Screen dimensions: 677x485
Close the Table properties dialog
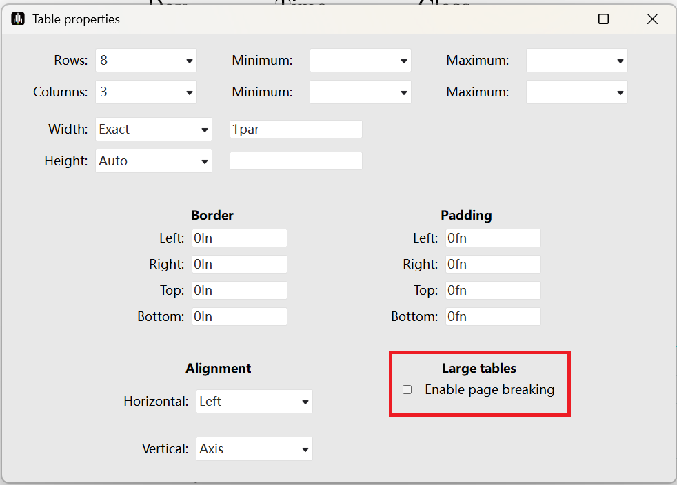tap(652, 19)
